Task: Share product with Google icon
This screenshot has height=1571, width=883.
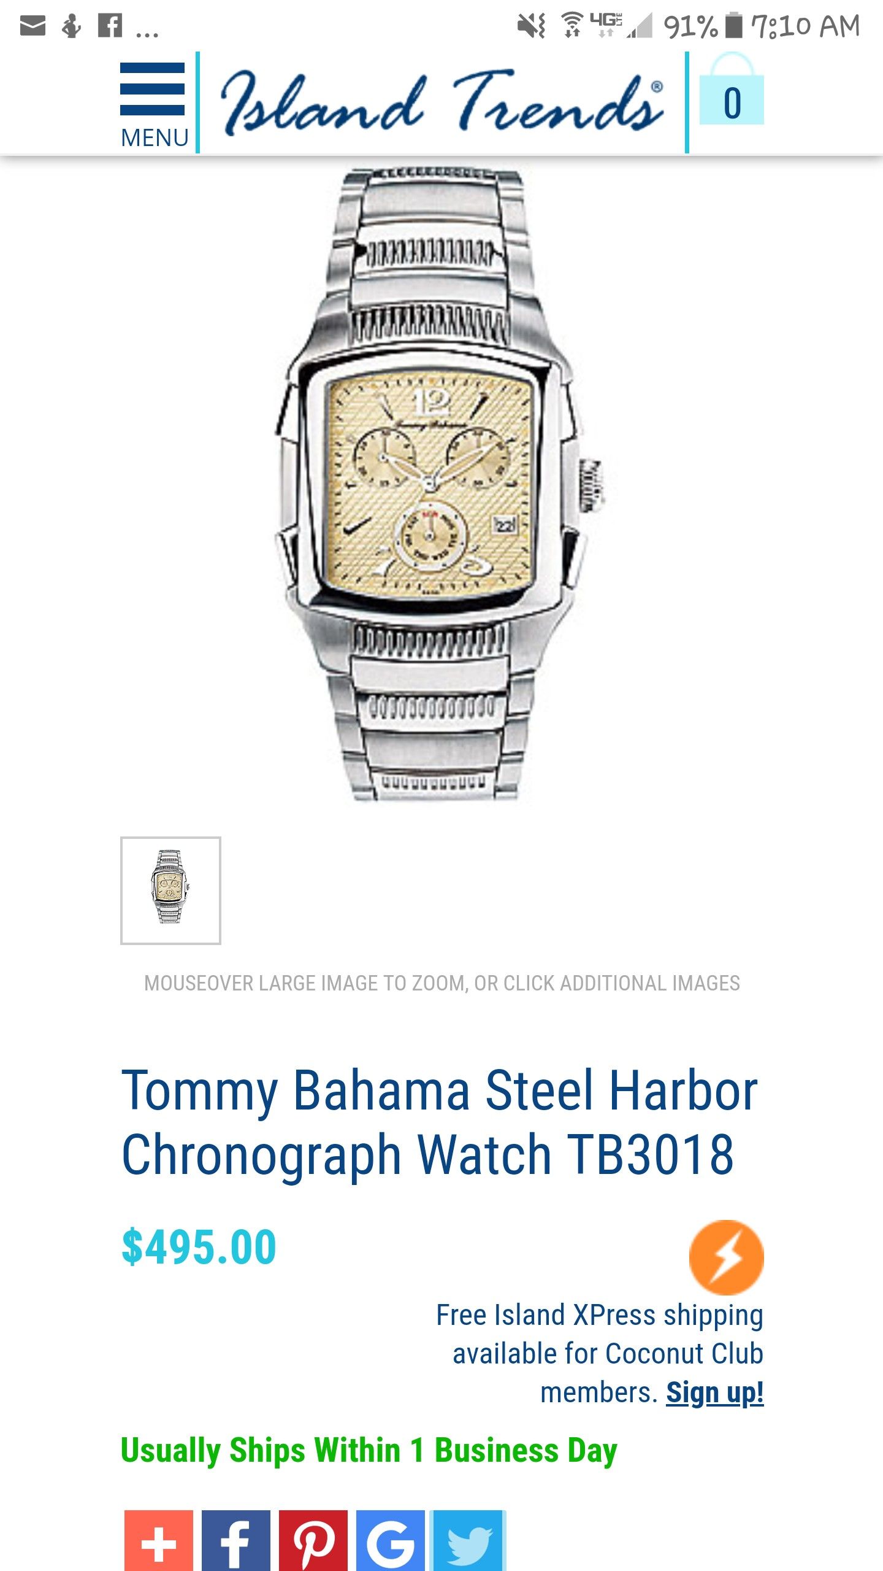Action: pos(391,1541)
